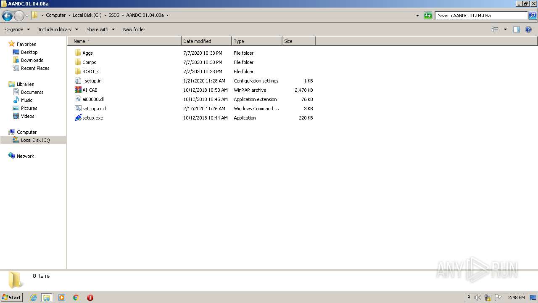This screenshot has width=538, height=303.
Task: Click in the Search AANDC.01.04.08a field
Action: 482,16
